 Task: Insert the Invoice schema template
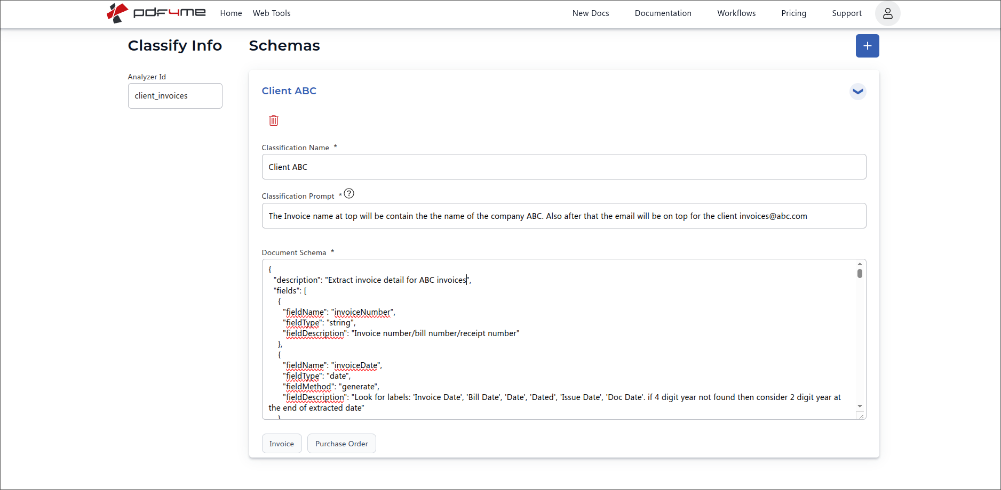coord(282,444)
